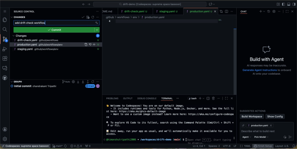Collapse the Changes group tree
Screen dimensions: 297x149
tap(14, 36)
